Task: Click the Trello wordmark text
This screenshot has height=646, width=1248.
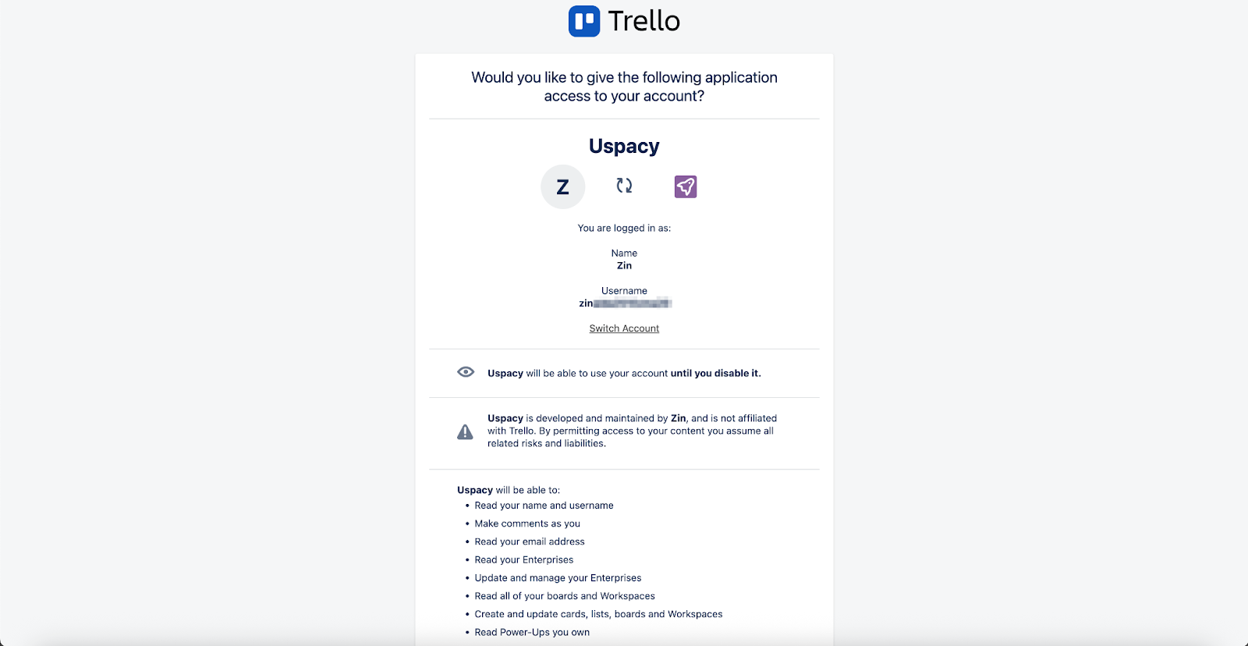Action: 643,21
